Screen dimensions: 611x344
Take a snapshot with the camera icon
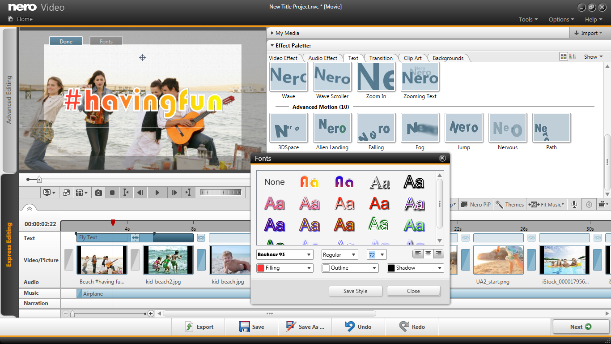[98, 192]
